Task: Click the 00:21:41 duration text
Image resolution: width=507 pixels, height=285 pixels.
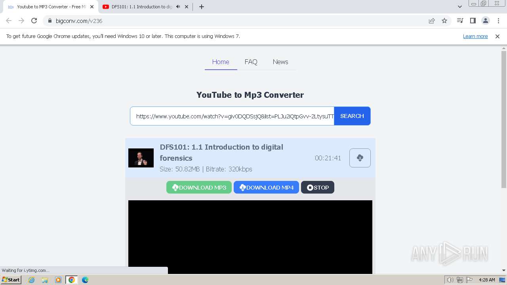Action: (x=328, y=158)
